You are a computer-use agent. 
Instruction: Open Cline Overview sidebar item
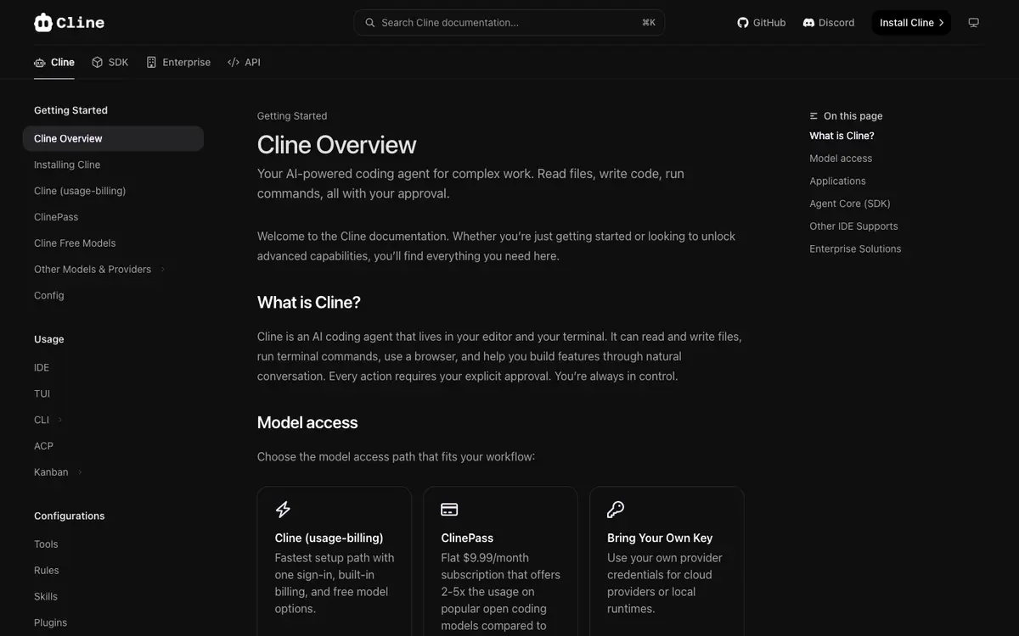[113, 138]
